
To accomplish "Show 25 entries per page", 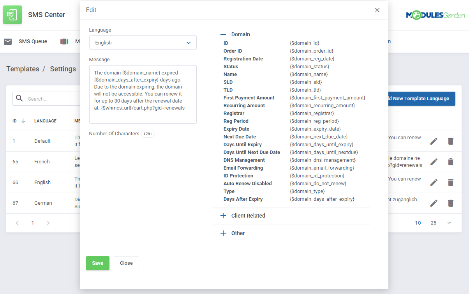I will (434, 223).
